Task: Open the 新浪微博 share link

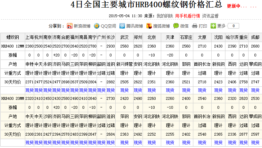Action: click(x=82, y=26)
